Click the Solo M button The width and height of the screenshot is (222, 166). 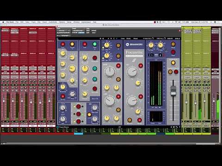point(170,38)
